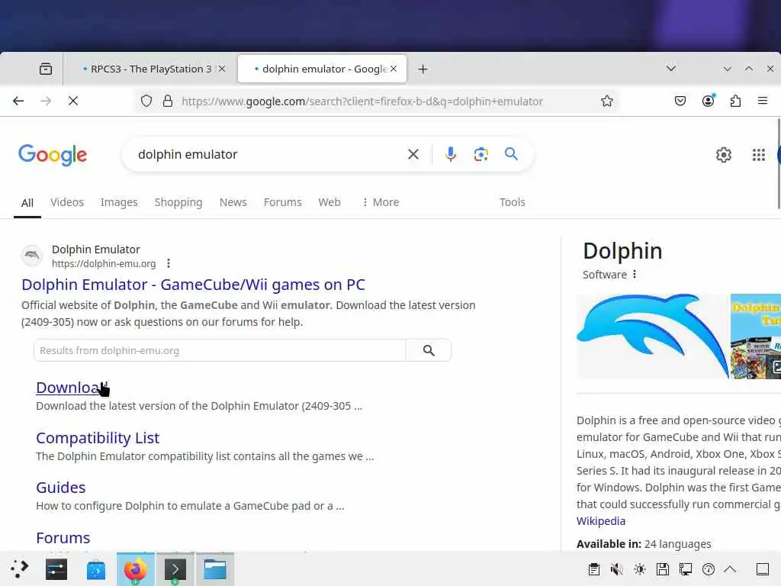Expand hidden system tray icons arrow
The image size is (781, 586).
tap(730, 568)
